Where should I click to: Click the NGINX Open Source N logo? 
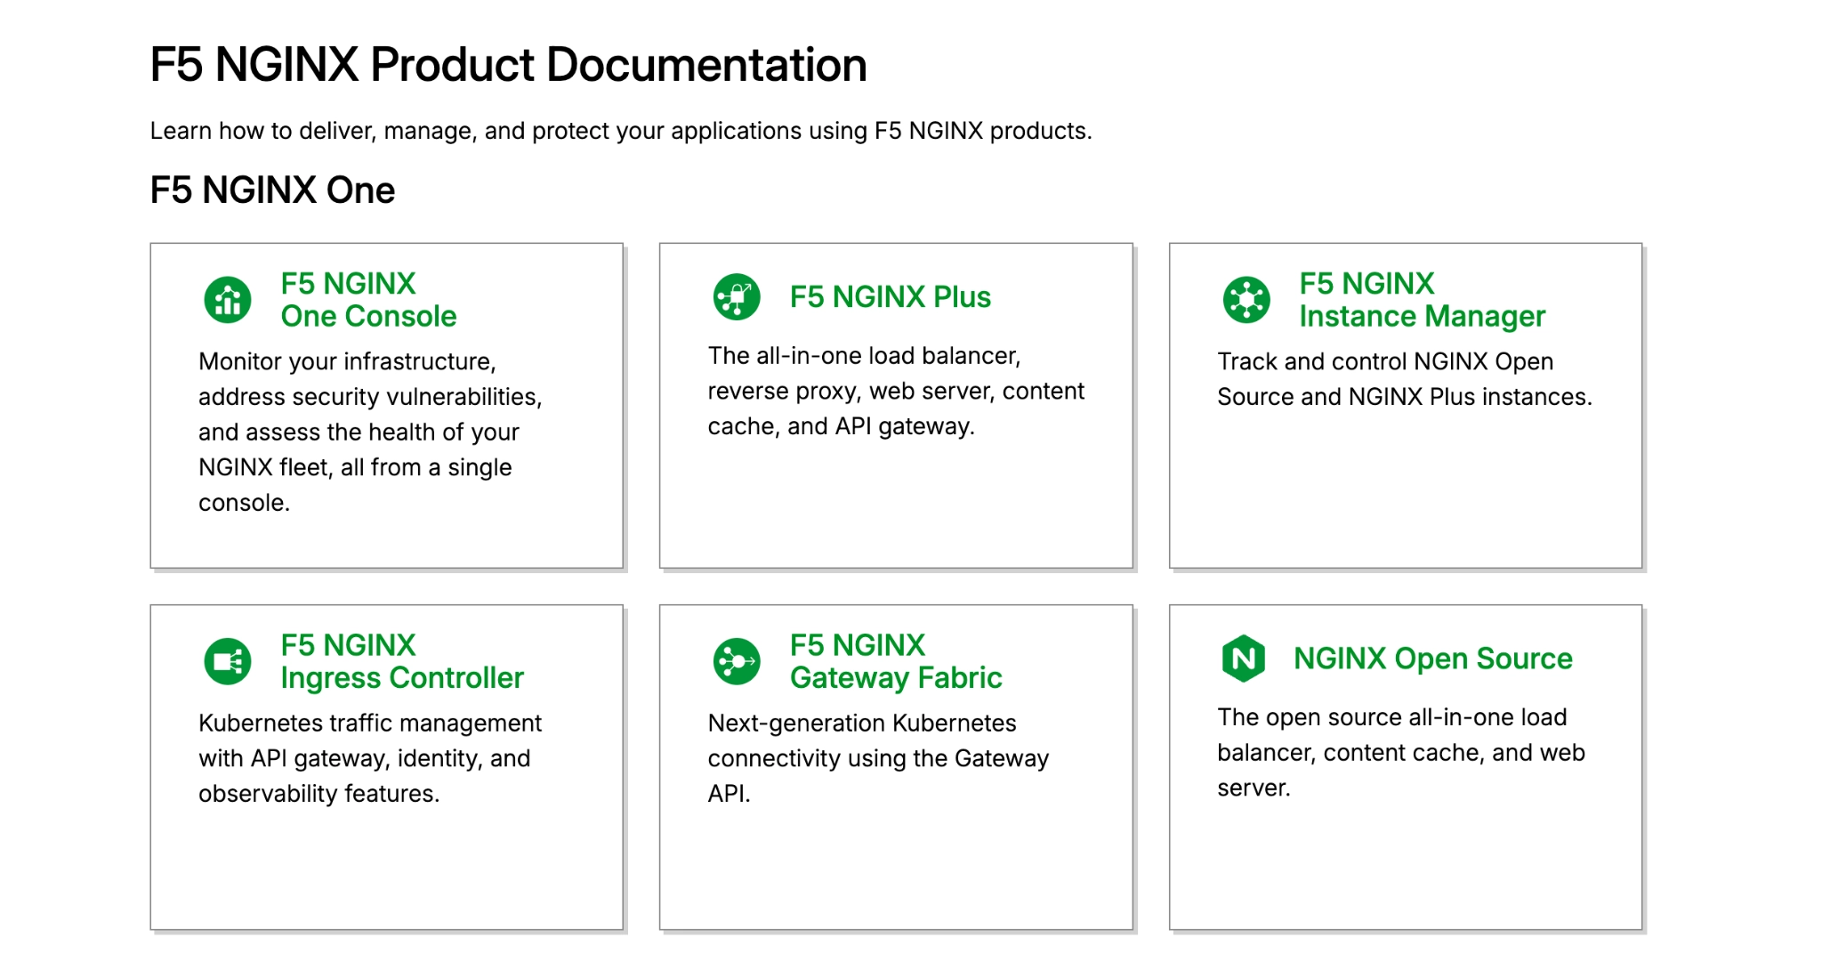point(1244,659)
